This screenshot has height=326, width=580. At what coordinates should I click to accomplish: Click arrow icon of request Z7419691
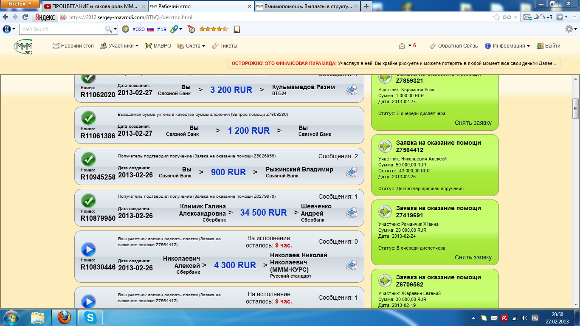pyautogui.click(x=385, y=211)
